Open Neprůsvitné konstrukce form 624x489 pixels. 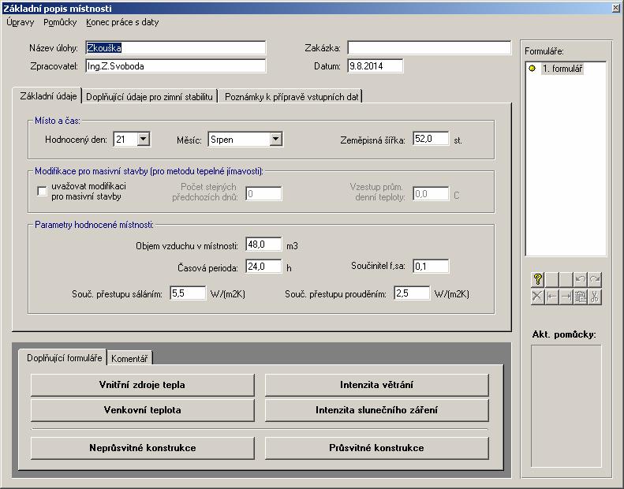point(142,448)
